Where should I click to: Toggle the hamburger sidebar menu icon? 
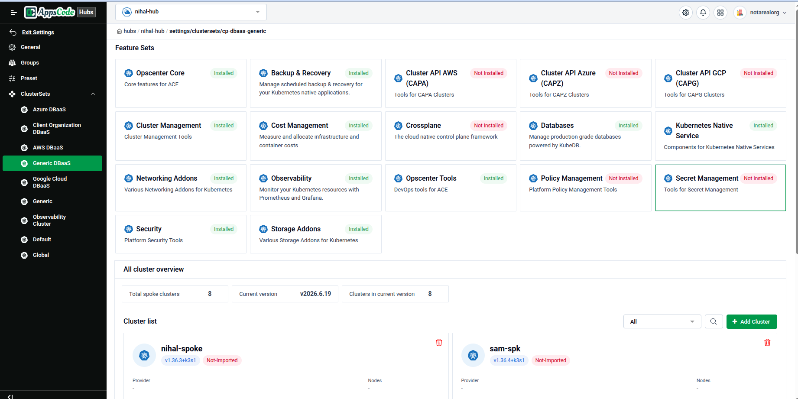(x=13, y=13)
